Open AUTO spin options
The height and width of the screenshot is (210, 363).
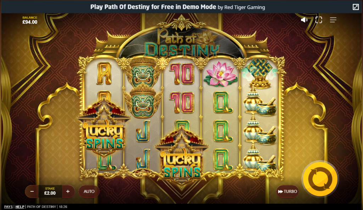coord(89,191)
